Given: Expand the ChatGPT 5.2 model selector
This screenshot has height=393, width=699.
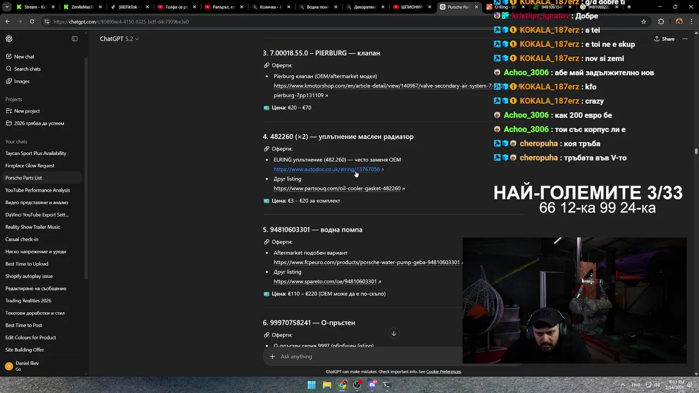Looking at the screenshot, I should coord(119,39).
